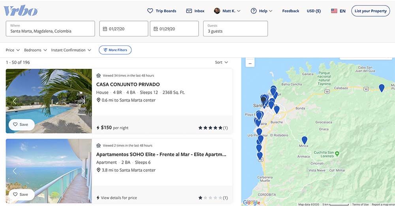The height and width of the screenshot is (206, 395).
Task: Open Google logo on map
Action: tap(251, 202)
